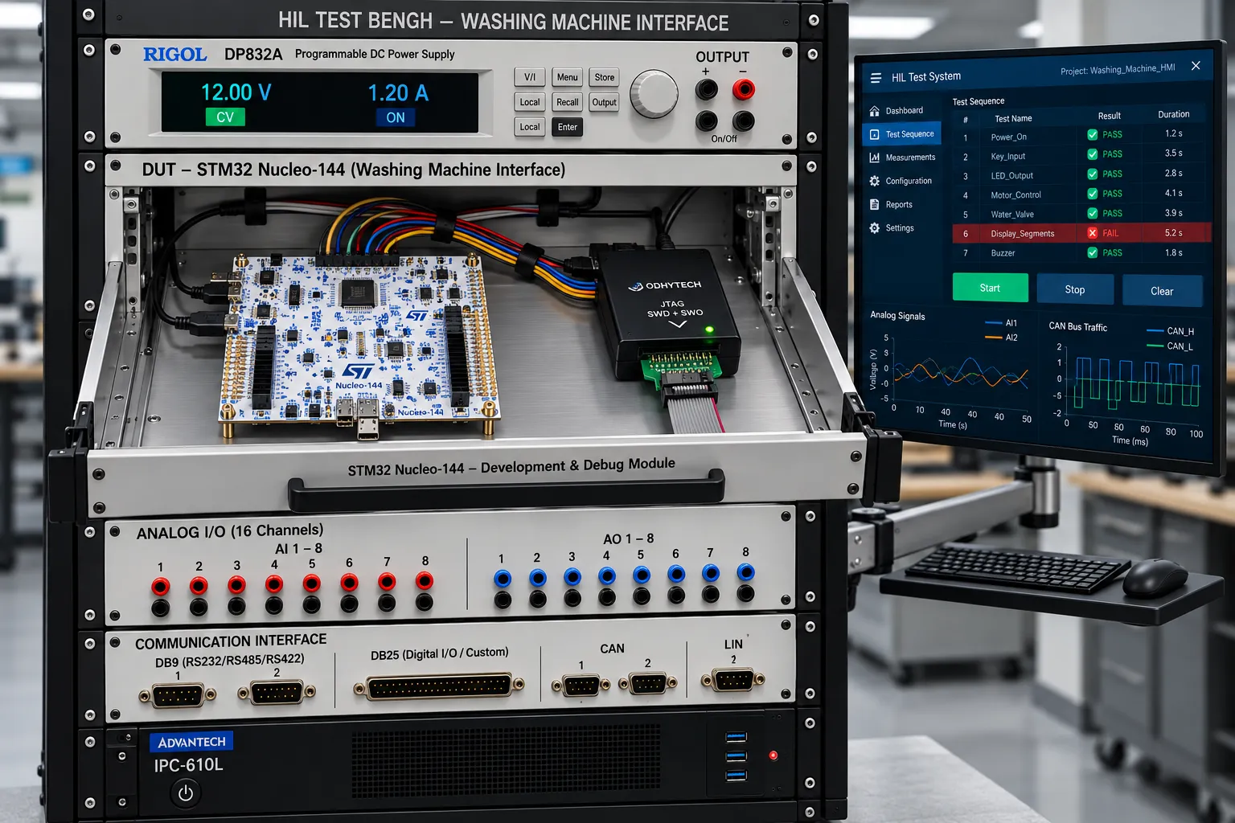Image resolution: width=1235 pixels, height=823 pixels.
Task: Toggle AI1 legend in Analog Signals chart
Action: 1001,323
